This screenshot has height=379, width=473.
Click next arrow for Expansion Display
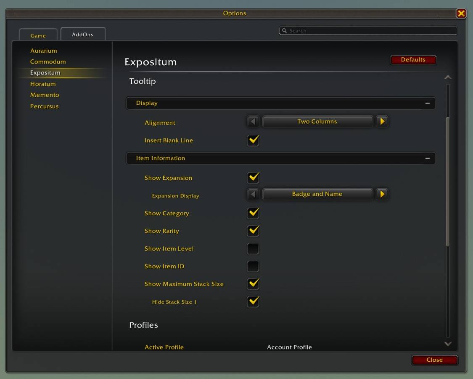pos(382,194)
